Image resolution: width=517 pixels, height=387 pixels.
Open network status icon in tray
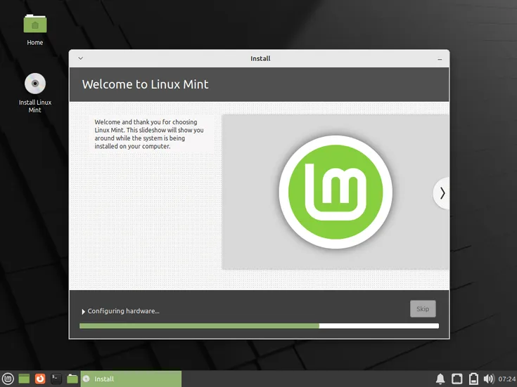(457, 379)
